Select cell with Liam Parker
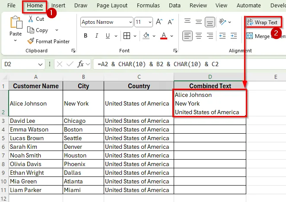 tap(36, 190)
